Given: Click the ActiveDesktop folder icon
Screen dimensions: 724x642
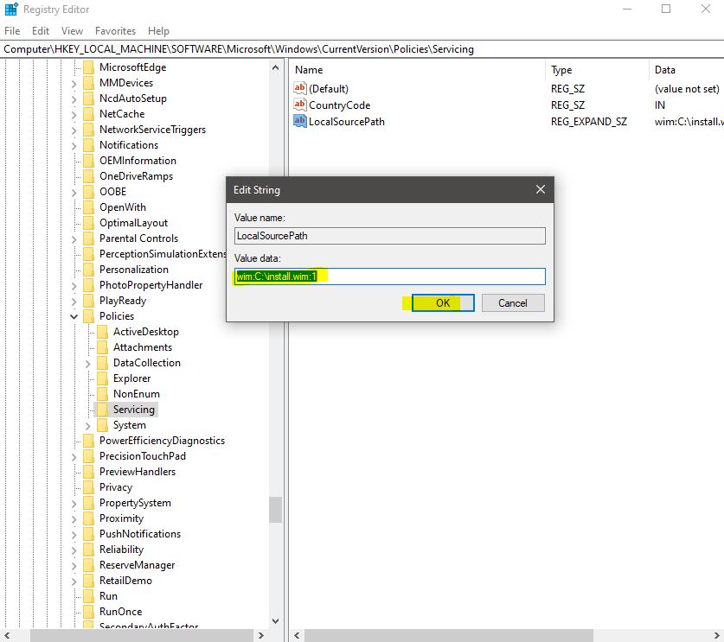Looking at the screenshot, I should click(x=102, y=332).
